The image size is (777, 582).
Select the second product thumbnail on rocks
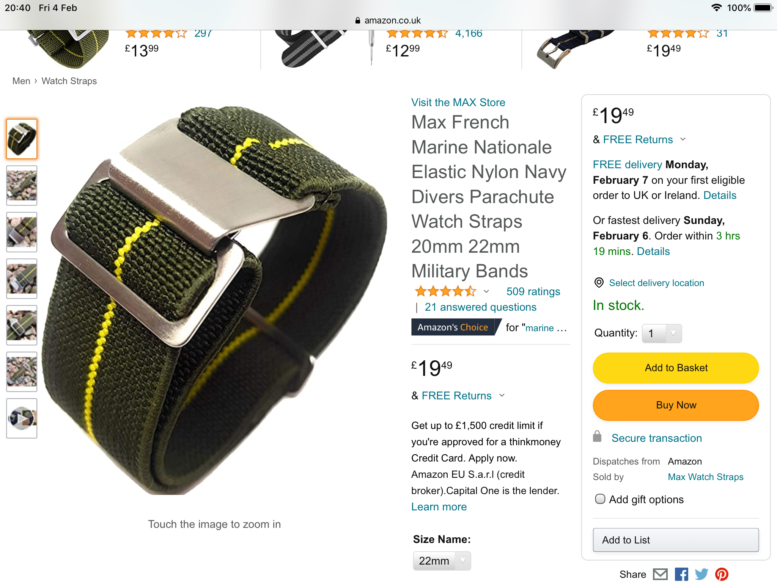[x=22, y=185]
